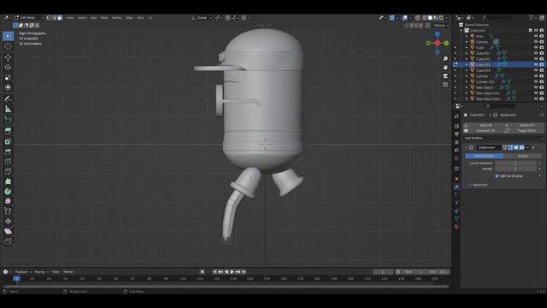Open the timeline Keying dropdown
The height and width of the screenshot is (308, 547).
(41, 272)
